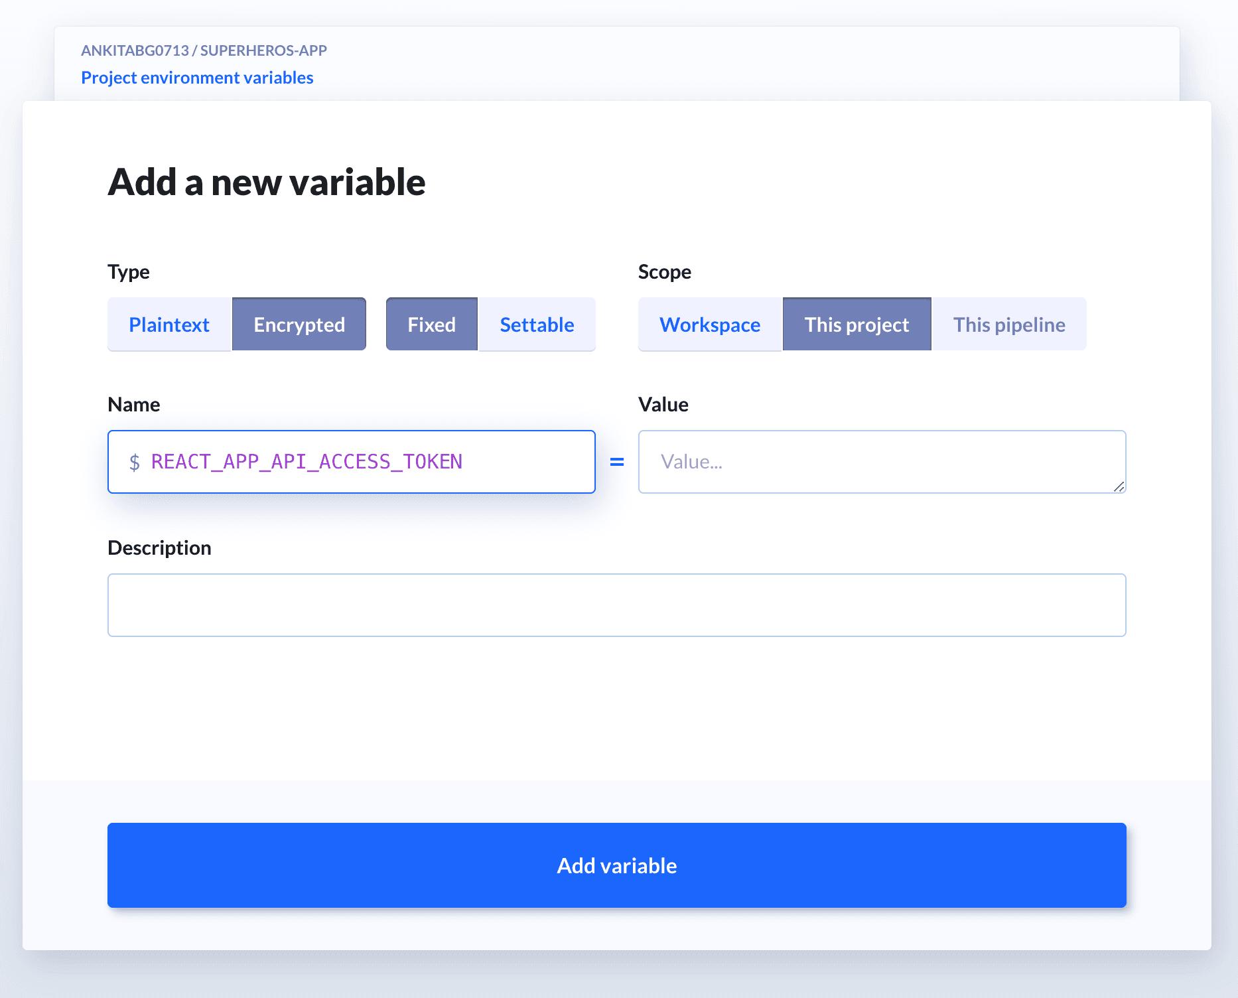The image size is (1238, 998).
Task: Choose the This project scope
Action: click(857, 324)
